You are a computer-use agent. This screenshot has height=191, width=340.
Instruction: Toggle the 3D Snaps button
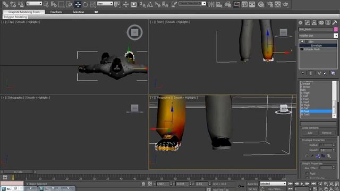pos(143,4)
